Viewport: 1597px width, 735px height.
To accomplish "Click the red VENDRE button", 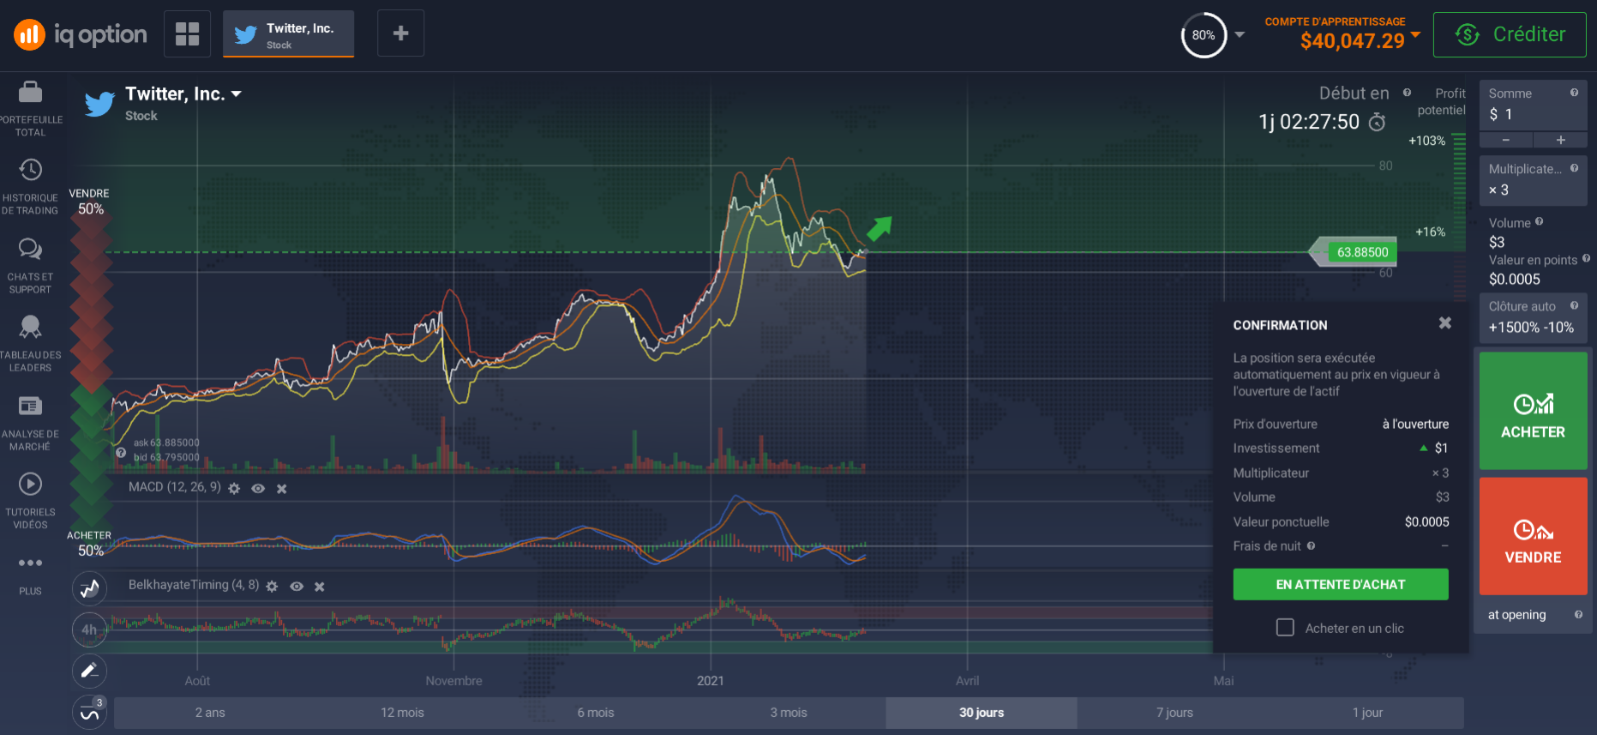I will pyautogui.click(x=1533, y=536).
